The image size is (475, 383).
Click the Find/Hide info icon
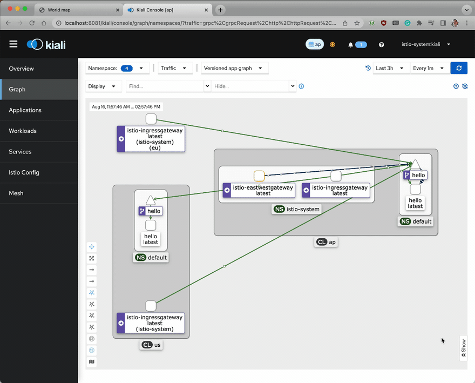[301, 86]
